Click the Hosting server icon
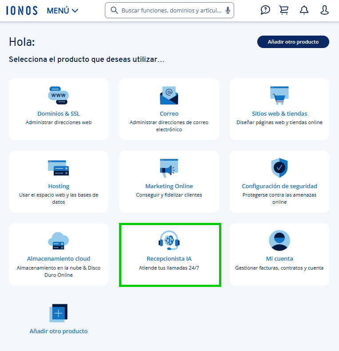This screenshot has height=351, width=339. pos(58,168)
